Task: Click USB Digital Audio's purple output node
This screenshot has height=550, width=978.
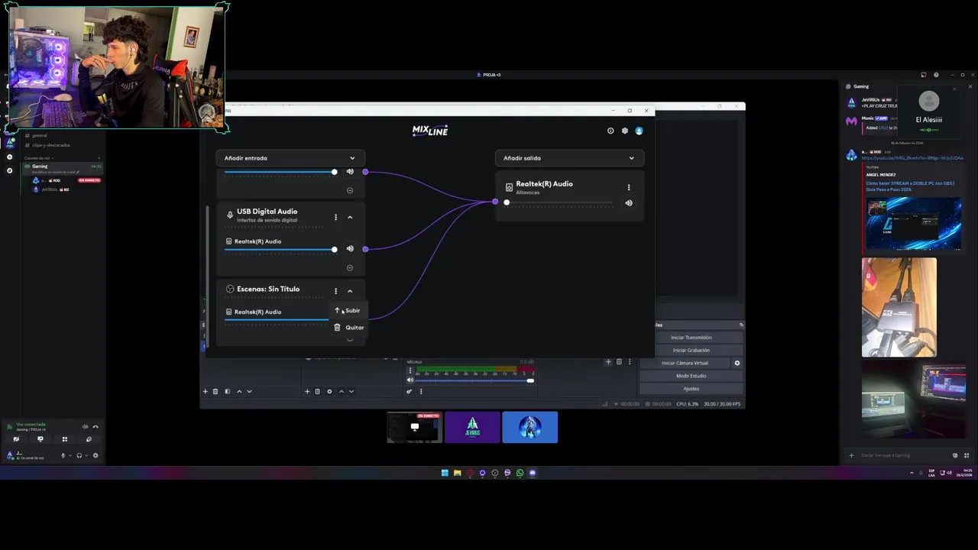Action: (365, 249)
